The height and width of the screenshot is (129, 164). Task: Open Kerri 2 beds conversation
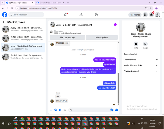tap(23, 57)
